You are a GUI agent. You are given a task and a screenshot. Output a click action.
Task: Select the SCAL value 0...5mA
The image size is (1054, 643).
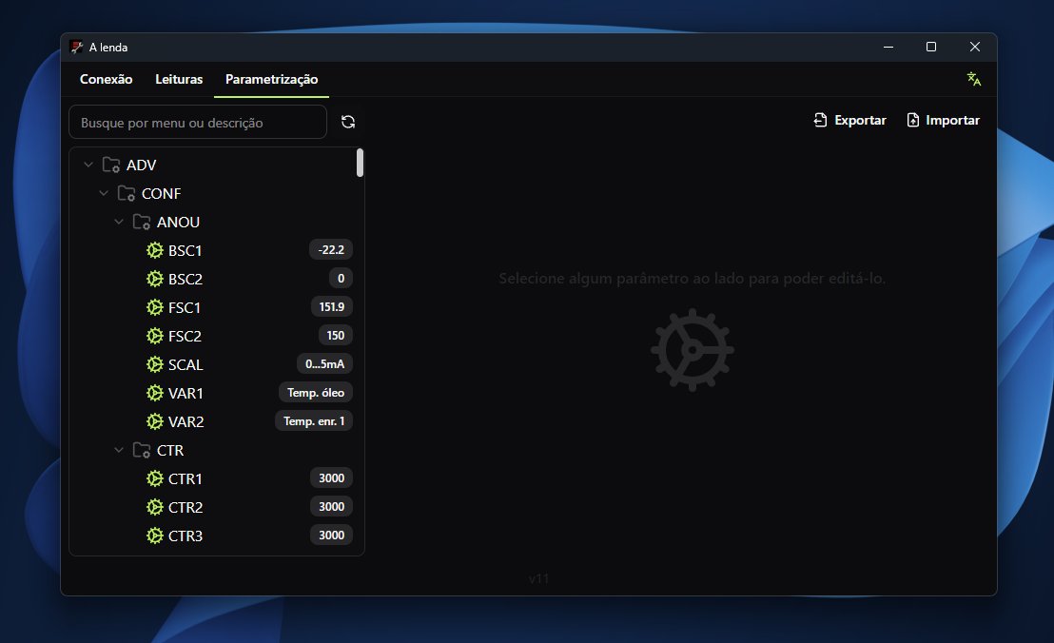pyautogui.click(x=324, y=364)
